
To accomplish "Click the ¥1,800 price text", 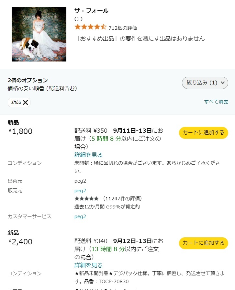I will coord(20,131).
